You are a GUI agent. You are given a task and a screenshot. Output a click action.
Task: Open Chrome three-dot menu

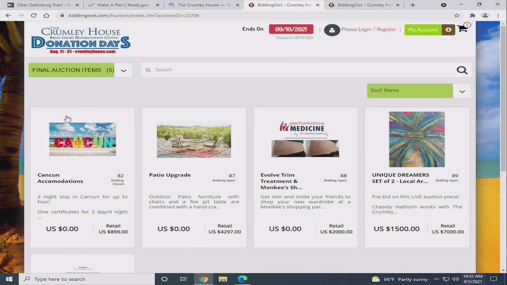pos(498,15)
